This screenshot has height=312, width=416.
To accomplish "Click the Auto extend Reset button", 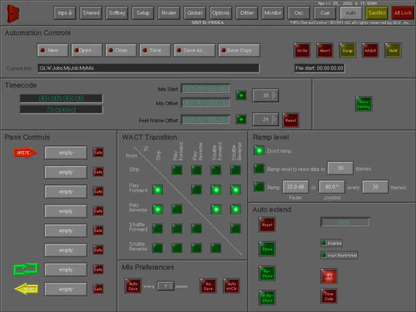I will point(267,225).
